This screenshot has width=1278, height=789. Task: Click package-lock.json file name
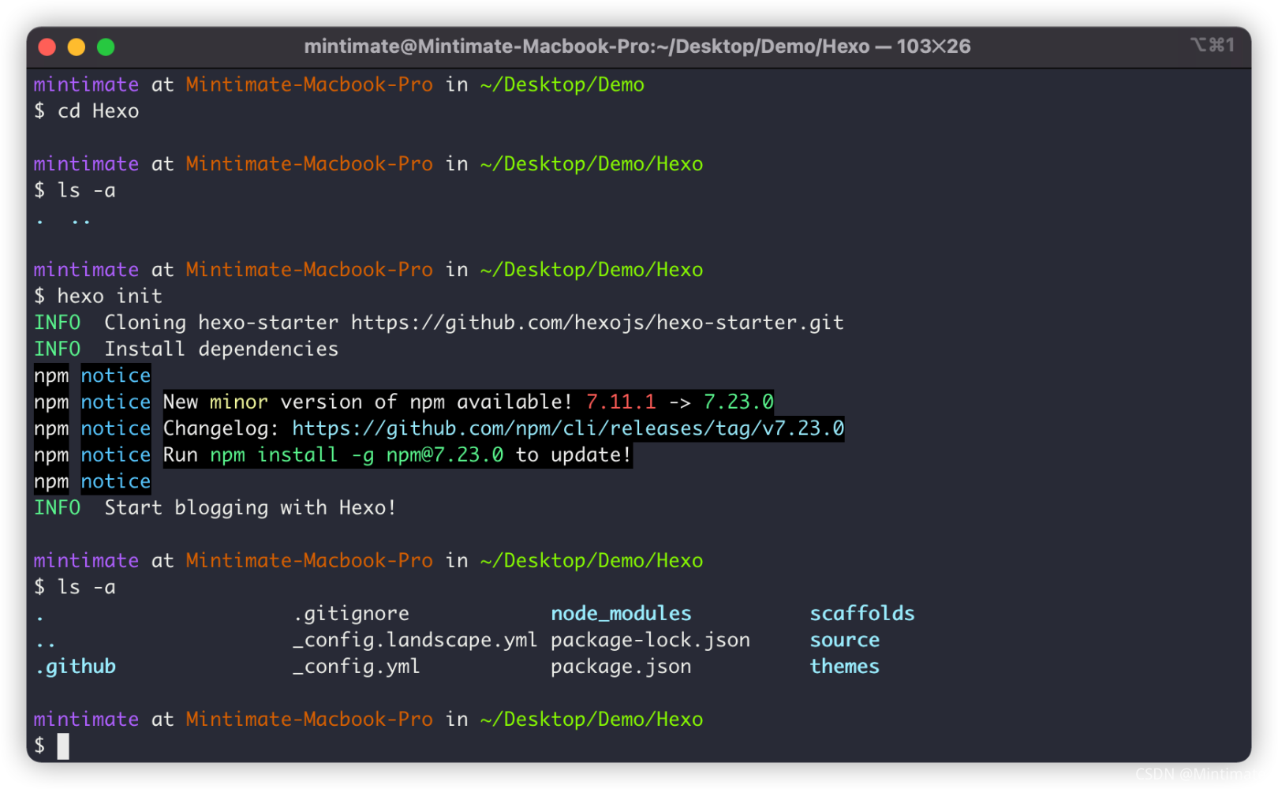pos(650,640)
